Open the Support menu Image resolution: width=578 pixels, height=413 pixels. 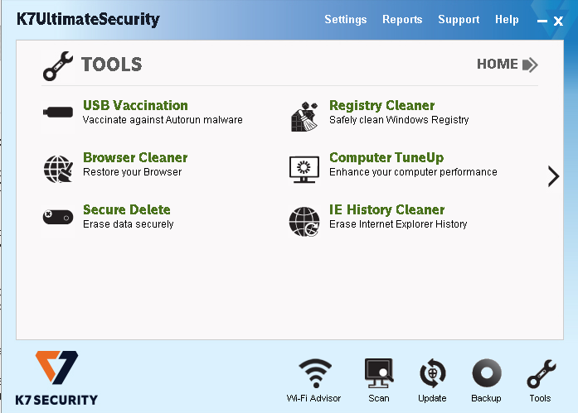click(459, 20)
